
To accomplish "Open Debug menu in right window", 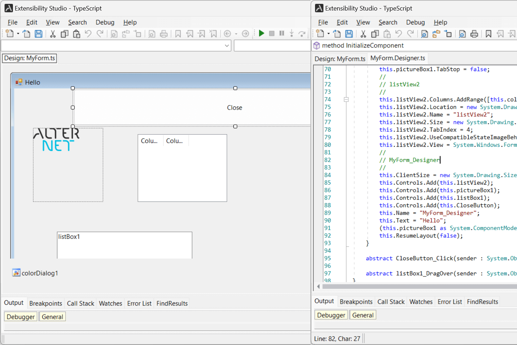I will coord(415,22).
